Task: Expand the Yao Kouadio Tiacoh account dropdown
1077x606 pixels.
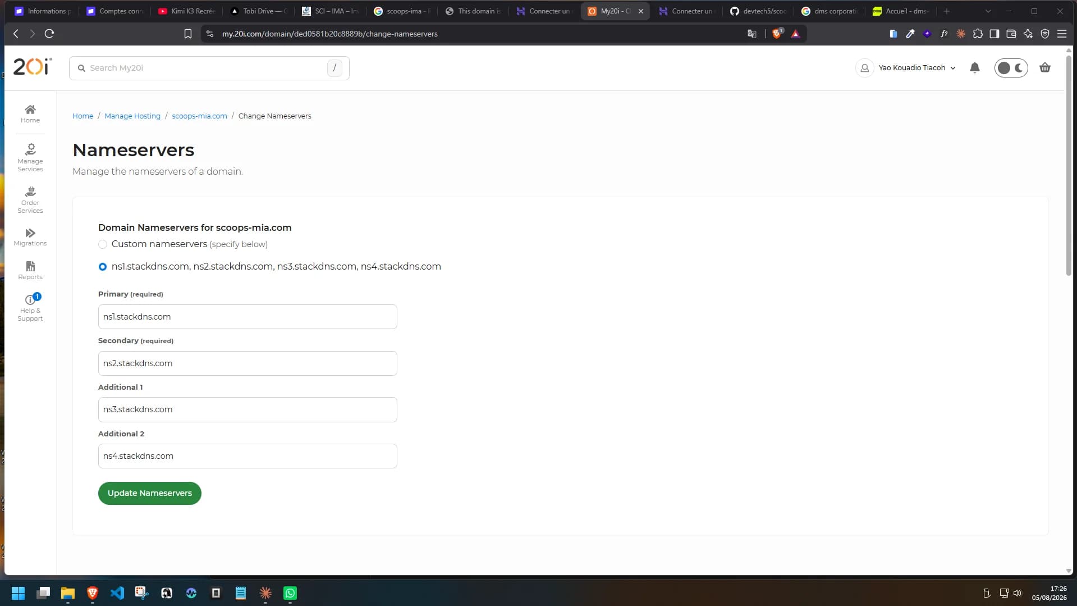Action: (917, 68)
